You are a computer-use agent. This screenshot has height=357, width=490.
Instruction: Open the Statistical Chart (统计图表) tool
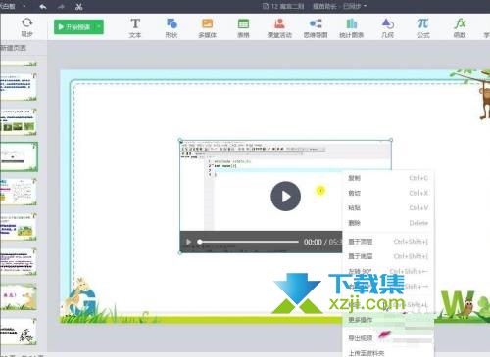352,28
